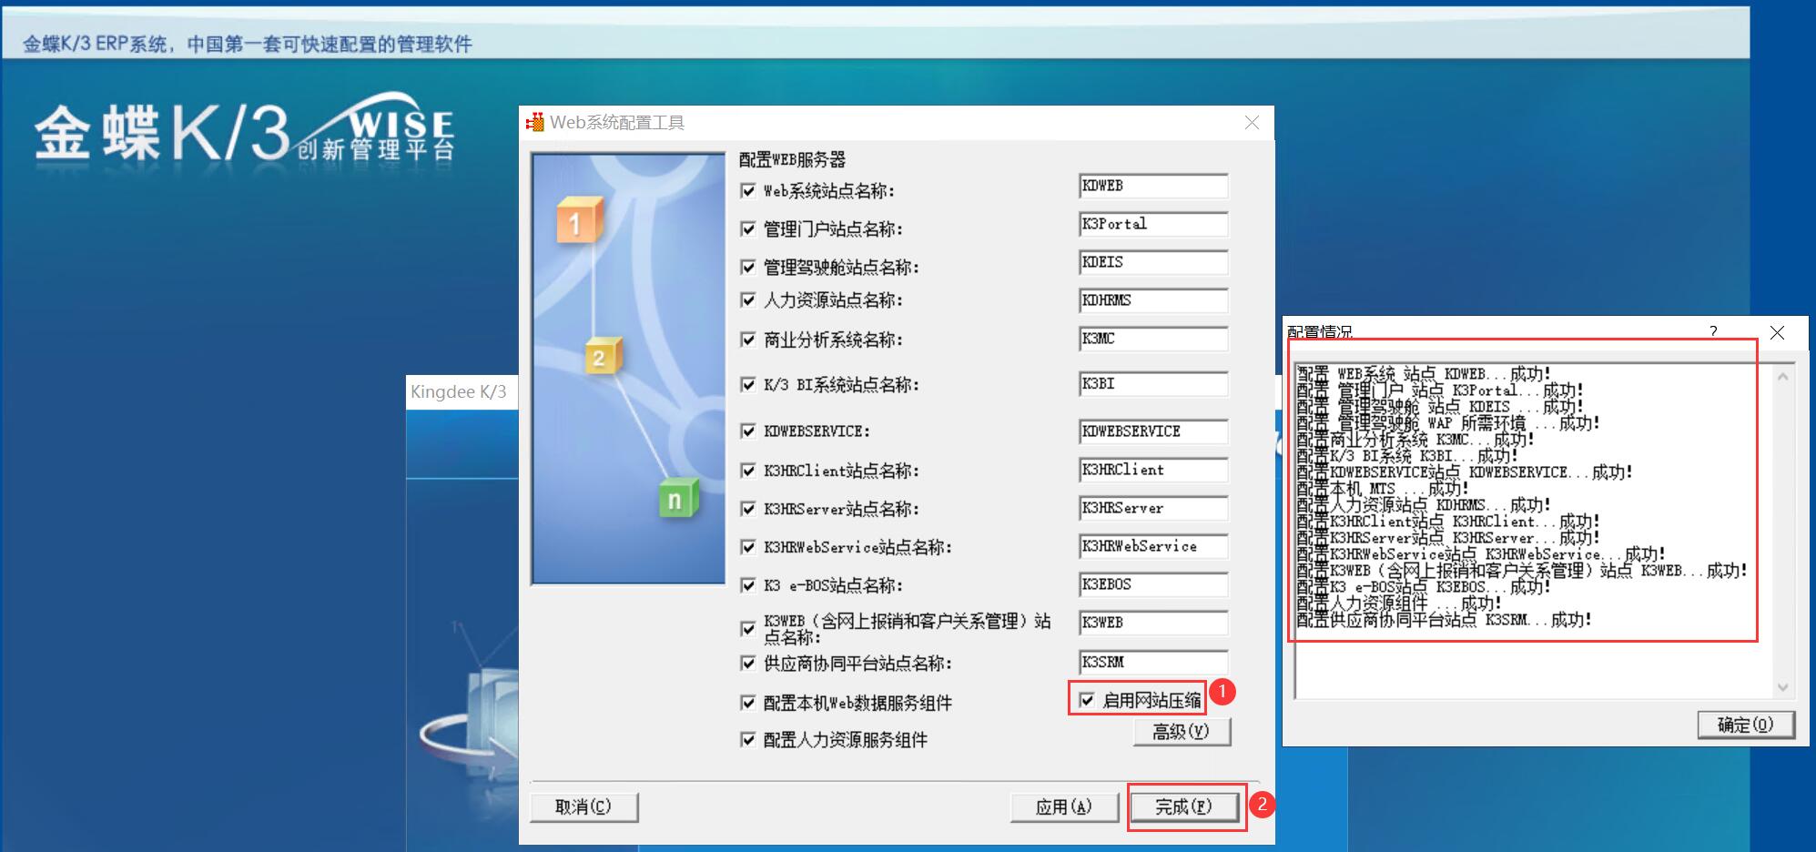Click the KDWEBSERVICE name field

(x=1153, y=431)
